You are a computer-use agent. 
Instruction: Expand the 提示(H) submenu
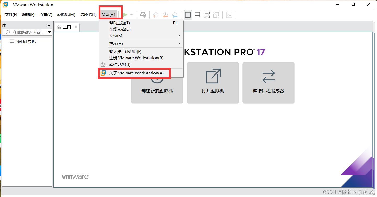[x=141, y=44]
